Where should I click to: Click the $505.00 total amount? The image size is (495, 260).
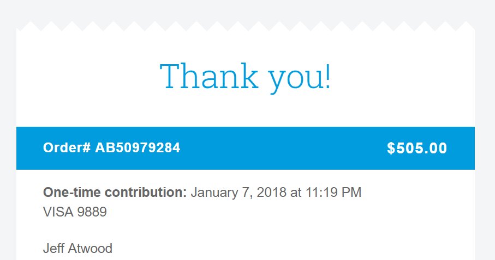417,148
